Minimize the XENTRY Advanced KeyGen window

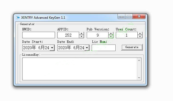[x=122, y=17]
